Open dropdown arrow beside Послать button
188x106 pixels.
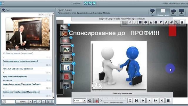pyautogui.click(x=31, y=102)
